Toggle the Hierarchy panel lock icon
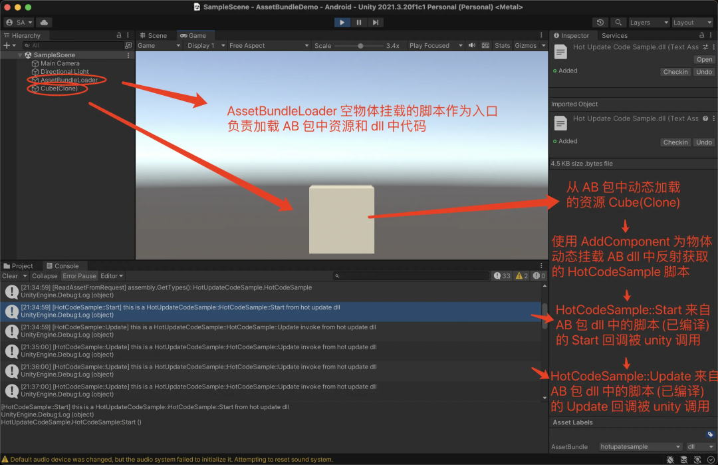 pos(118,35)
